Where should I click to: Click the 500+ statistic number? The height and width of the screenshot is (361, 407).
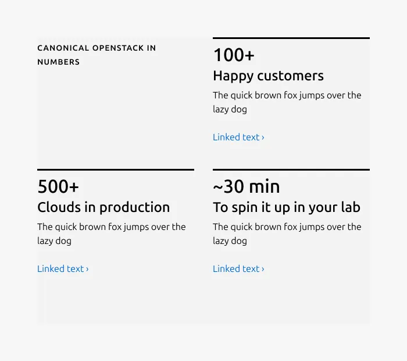pos(58,186)
